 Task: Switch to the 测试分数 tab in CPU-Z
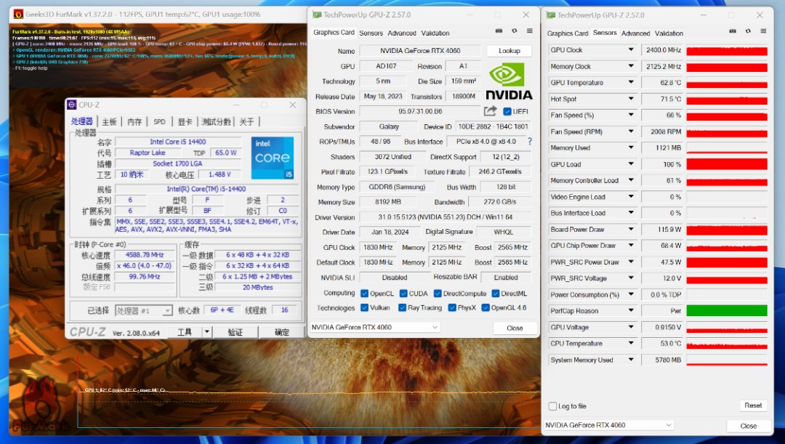coord(216,121)
